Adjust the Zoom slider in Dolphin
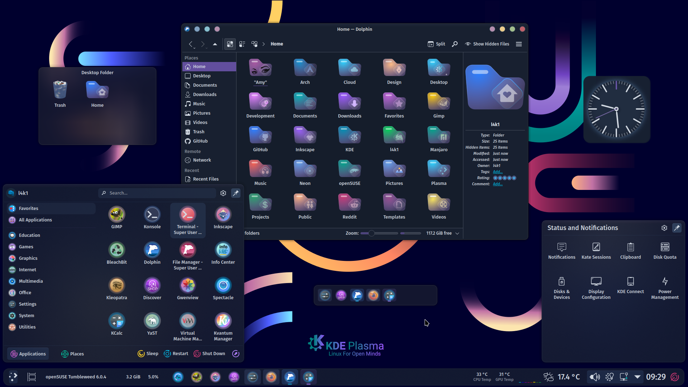 (x=379, y=233)
